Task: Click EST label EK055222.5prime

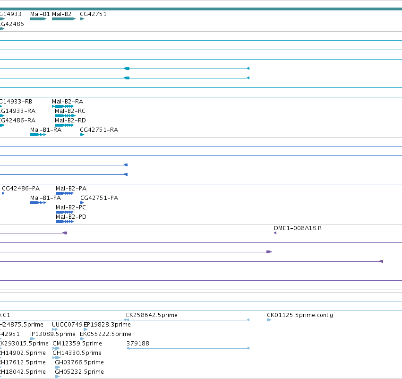Action: pos(106,334)
